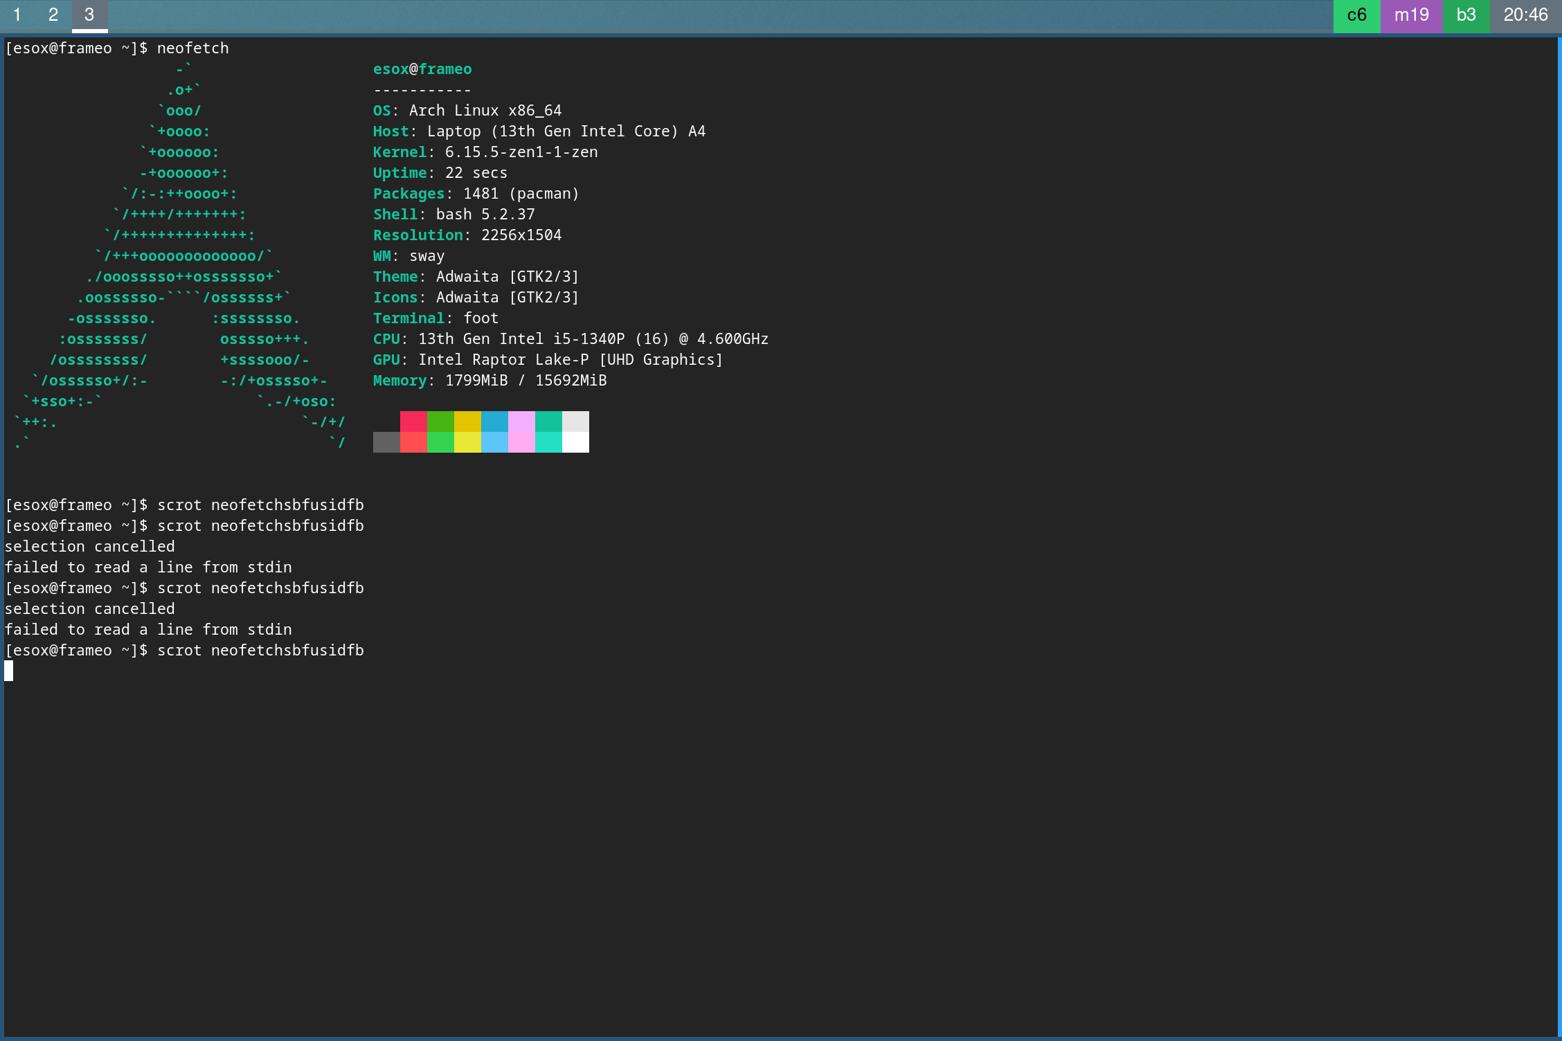This screenshot has width=1562, height=1041.
Task: Click the first 'selection cancelled' message
Action: tap(90, 547)
